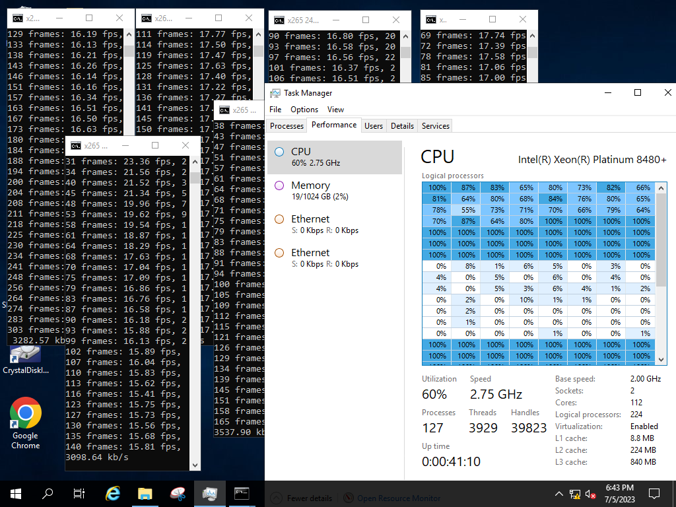The width and height of the screenshot is (676, 507).
Task: Open the Action Center notifications icon
Action: [x=654, y=493]
